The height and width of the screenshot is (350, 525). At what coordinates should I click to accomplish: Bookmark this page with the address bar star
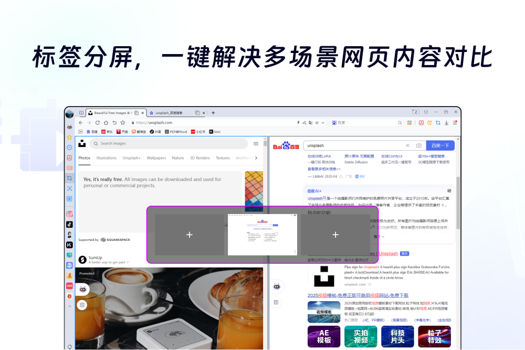click(123, 122)
